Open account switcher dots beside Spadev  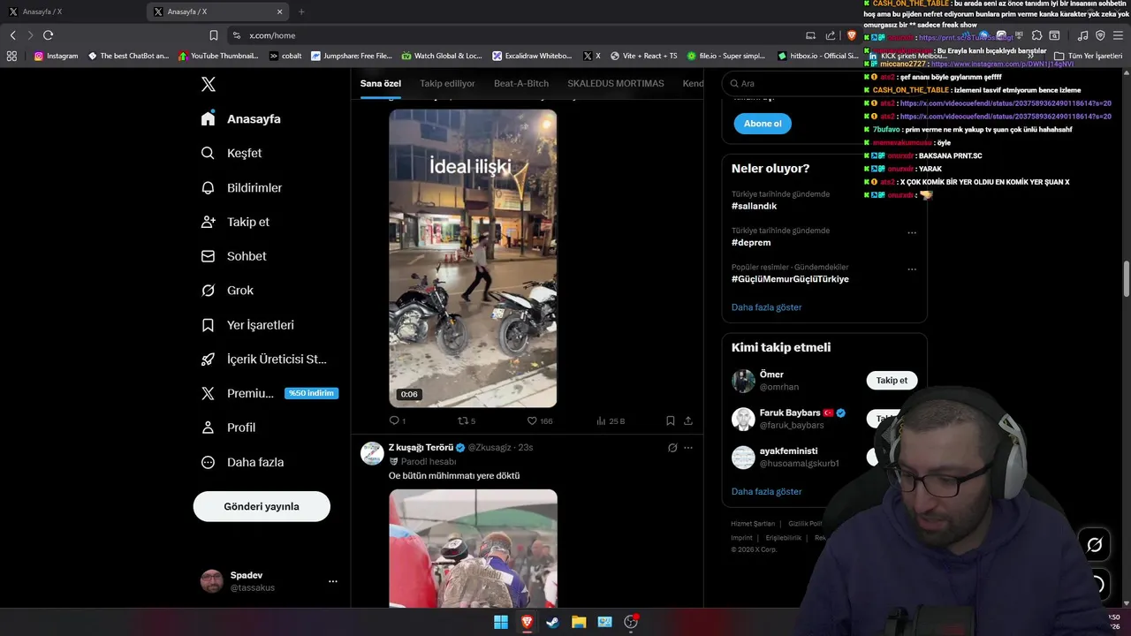pos(333,581)
